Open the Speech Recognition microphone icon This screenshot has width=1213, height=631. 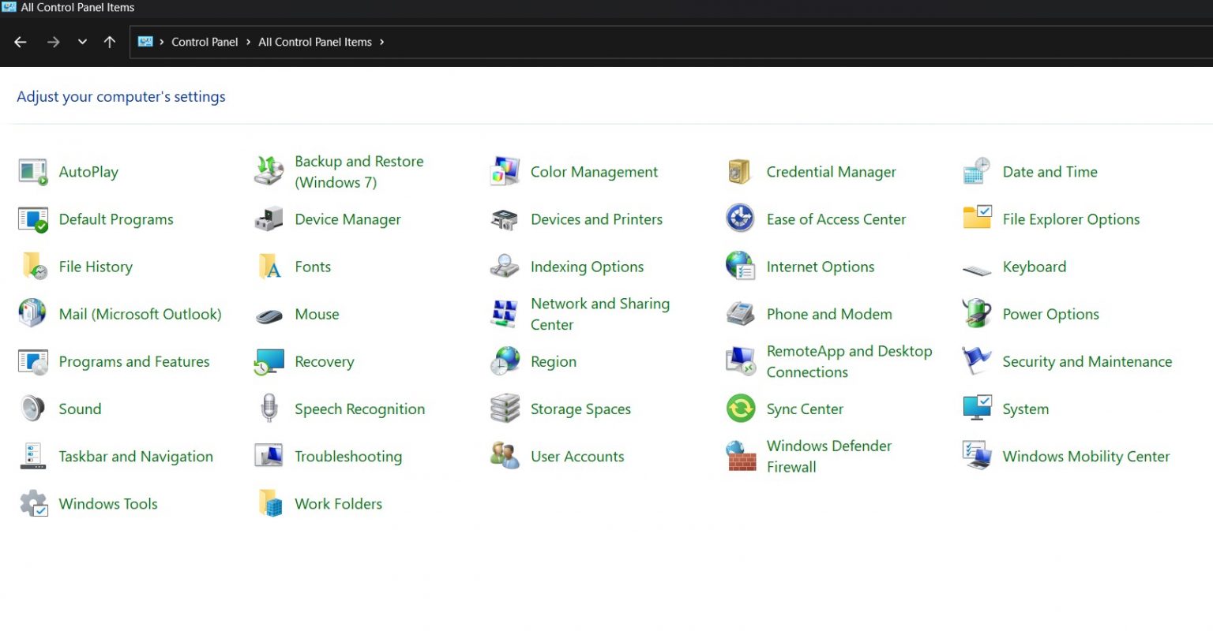click(x=269, y=409)
